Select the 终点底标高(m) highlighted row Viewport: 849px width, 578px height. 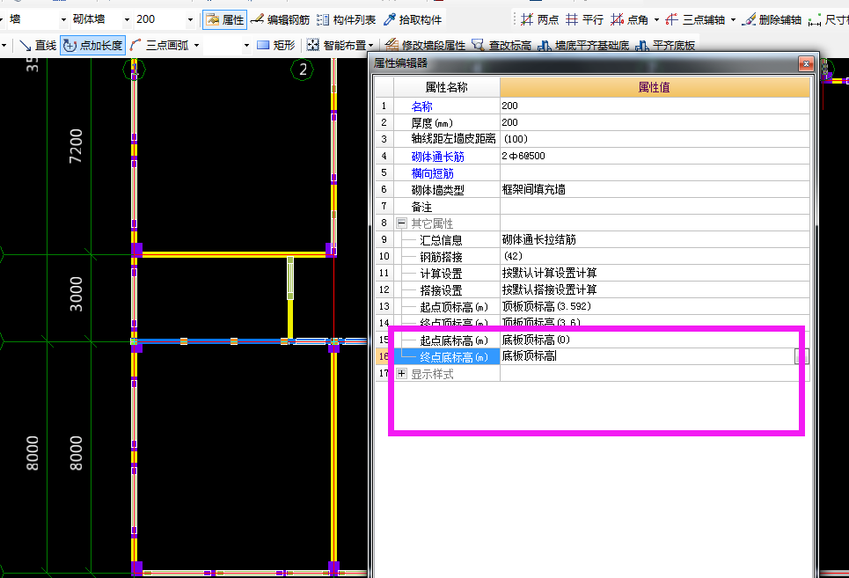click(447, 357)
